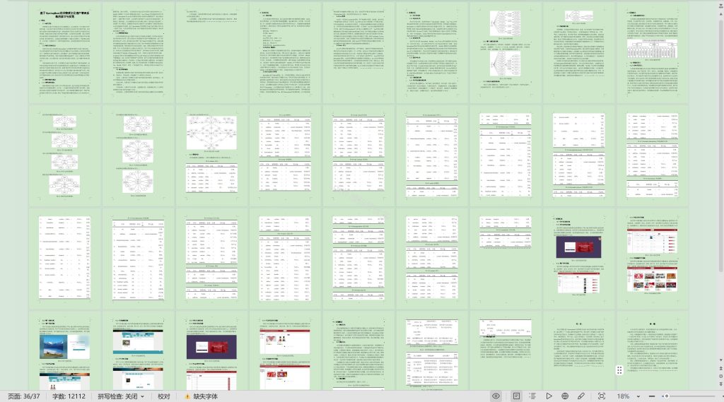This screenshot has width=724, height=402.
Task: Open web layout globe icon
Action: tap(565, 396)
